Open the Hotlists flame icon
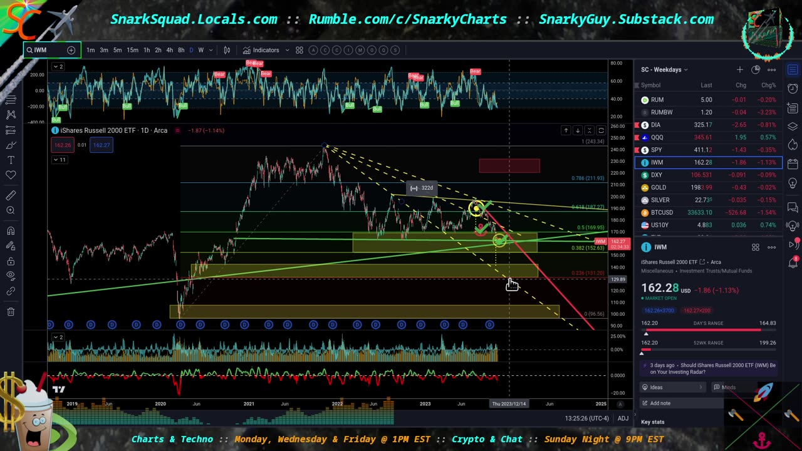The width and height of the screenshot is (802, 451). click(793, 145)
